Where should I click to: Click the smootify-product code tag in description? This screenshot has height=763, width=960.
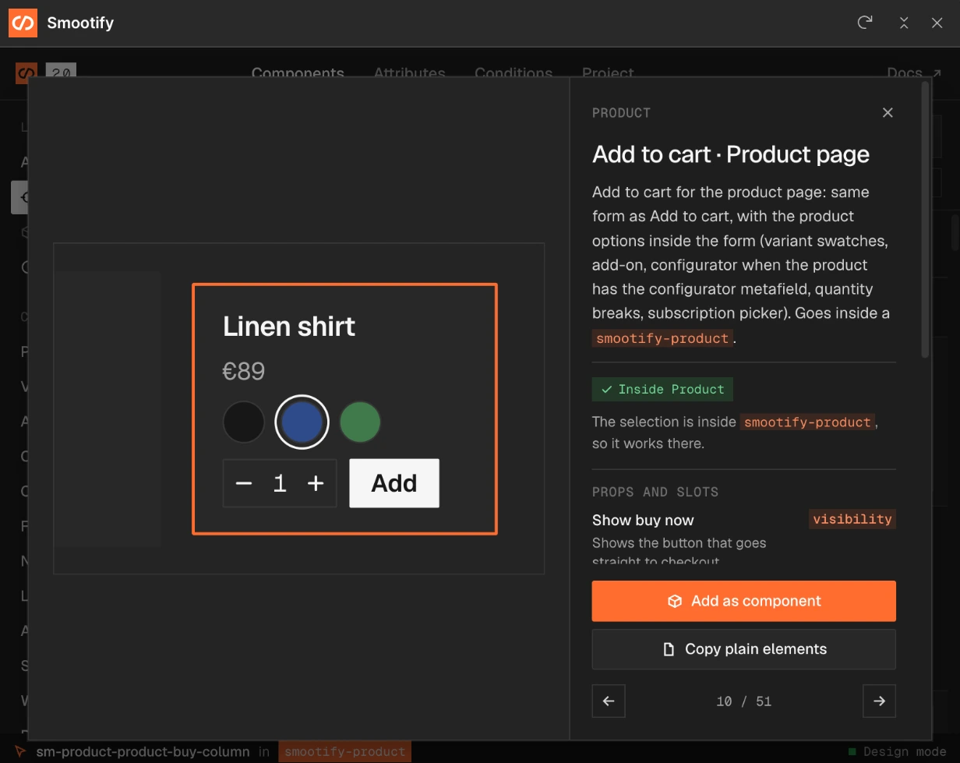[662, 338]
